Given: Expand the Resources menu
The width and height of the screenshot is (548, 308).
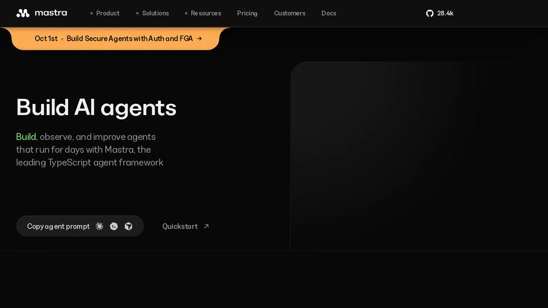Looking at the screenshot, I should pos(203,13).
